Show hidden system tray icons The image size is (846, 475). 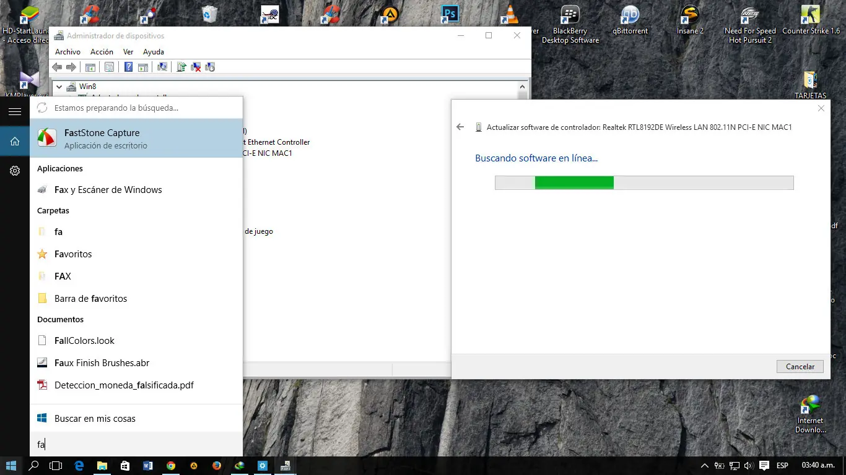pyautogui.click(x=704, y=466)
